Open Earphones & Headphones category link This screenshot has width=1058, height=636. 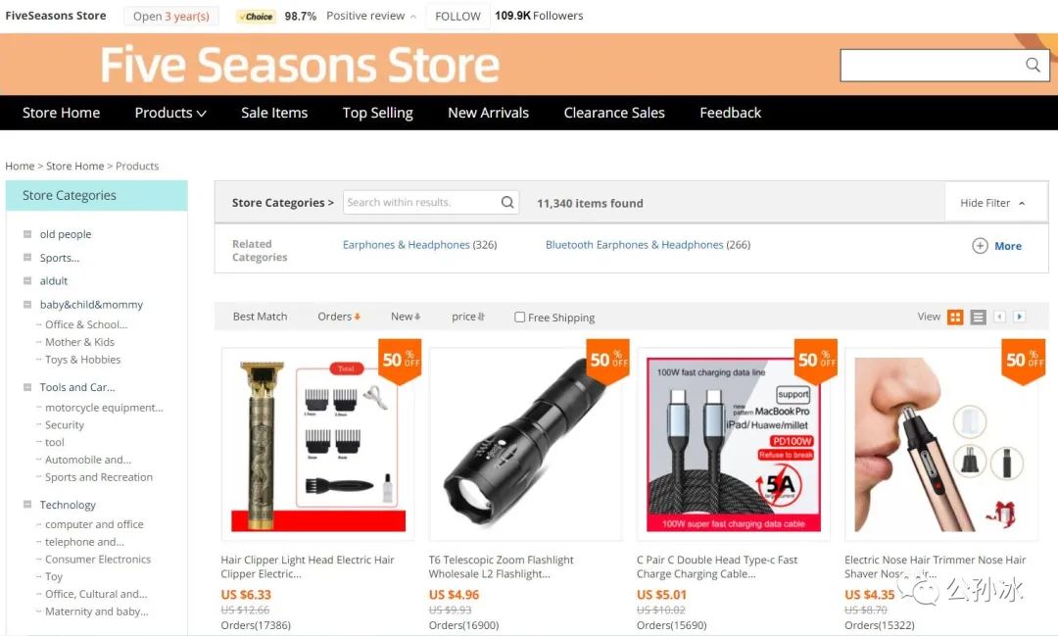point(419,244)
